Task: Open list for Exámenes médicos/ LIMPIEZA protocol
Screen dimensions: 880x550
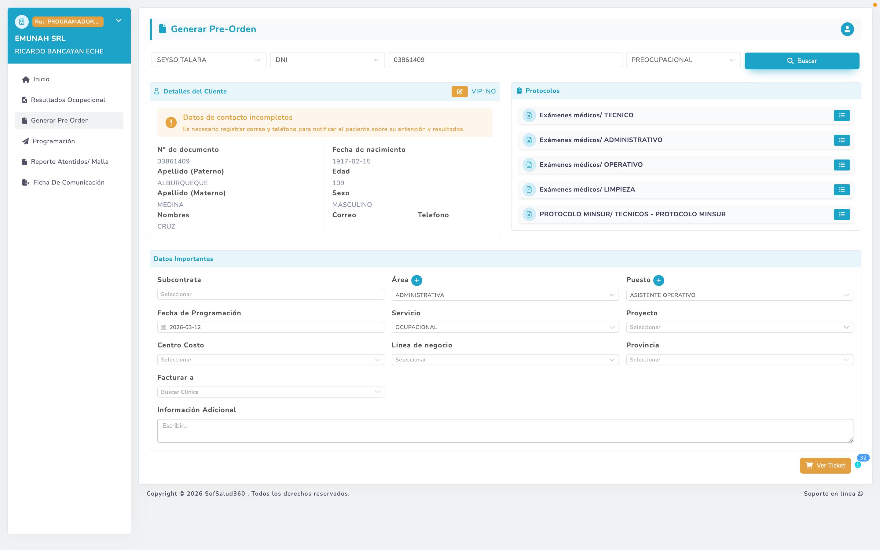Action: 842,189
